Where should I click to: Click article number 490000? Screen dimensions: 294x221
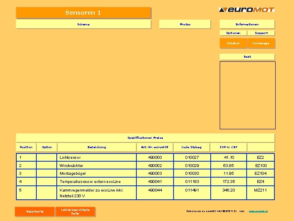pos(155,158)
